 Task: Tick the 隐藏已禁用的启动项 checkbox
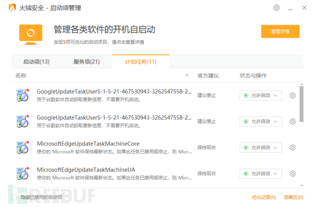click(x=14, y=197)
